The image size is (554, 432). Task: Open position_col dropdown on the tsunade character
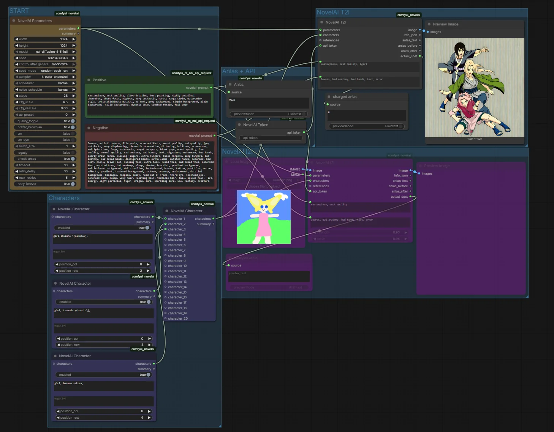click(x=104, y=339)
